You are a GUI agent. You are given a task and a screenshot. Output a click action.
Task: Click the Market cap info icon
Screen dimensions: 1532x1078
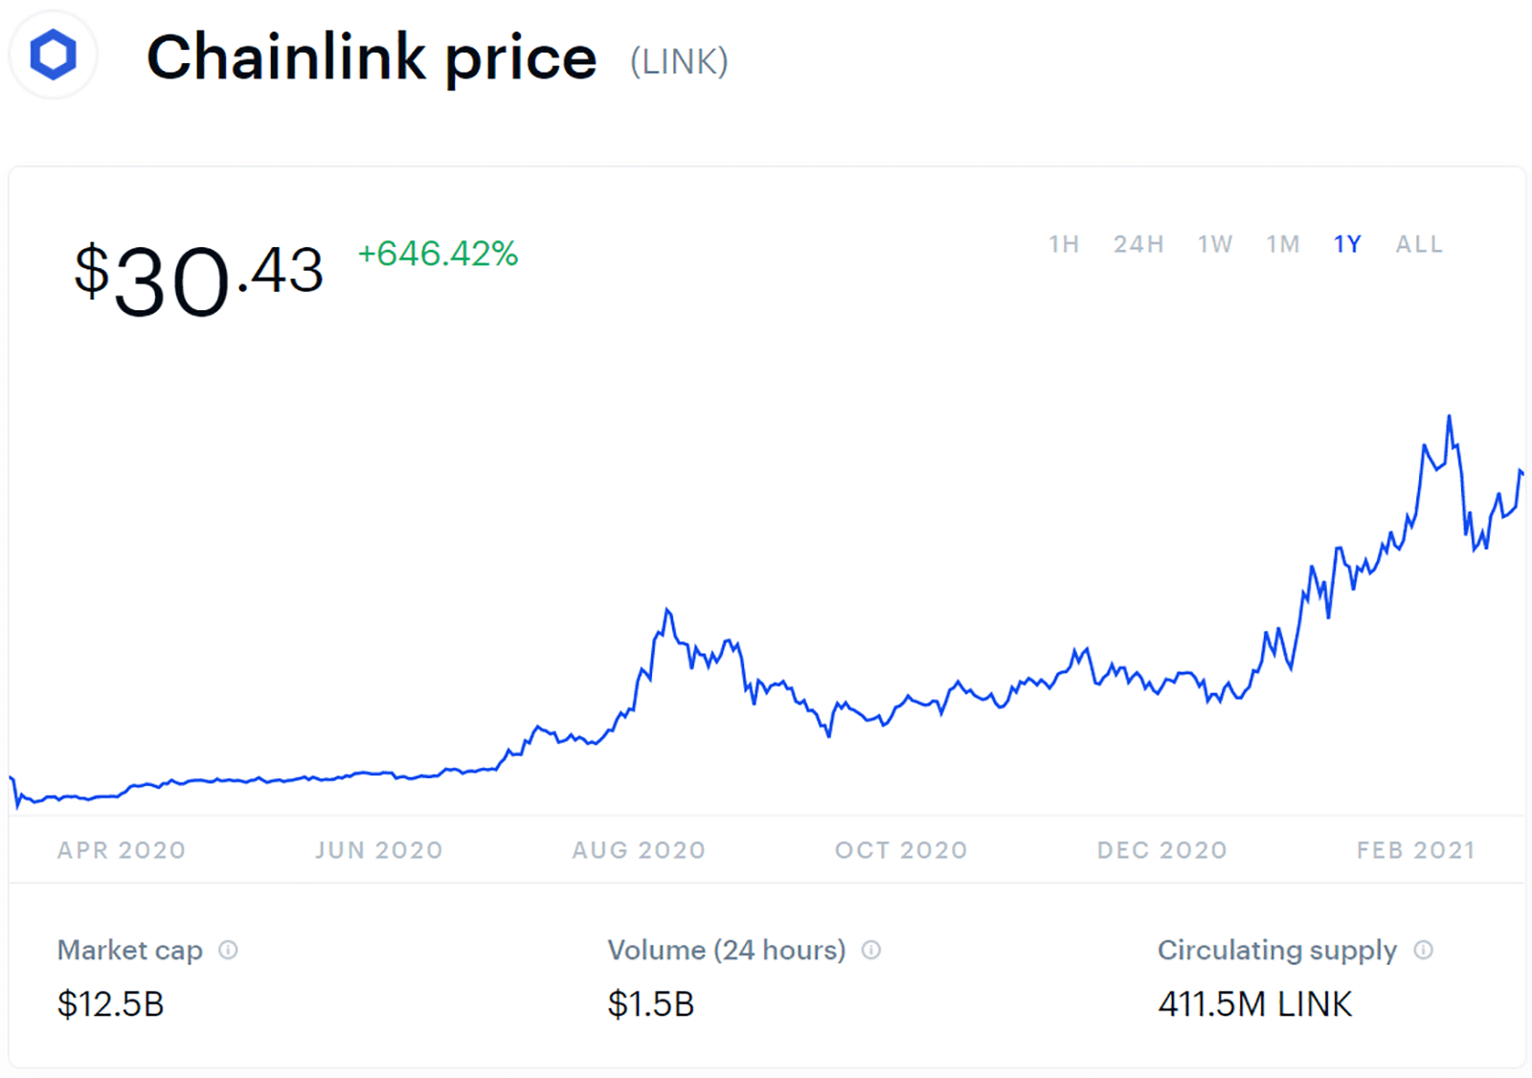tap(228, 950)
